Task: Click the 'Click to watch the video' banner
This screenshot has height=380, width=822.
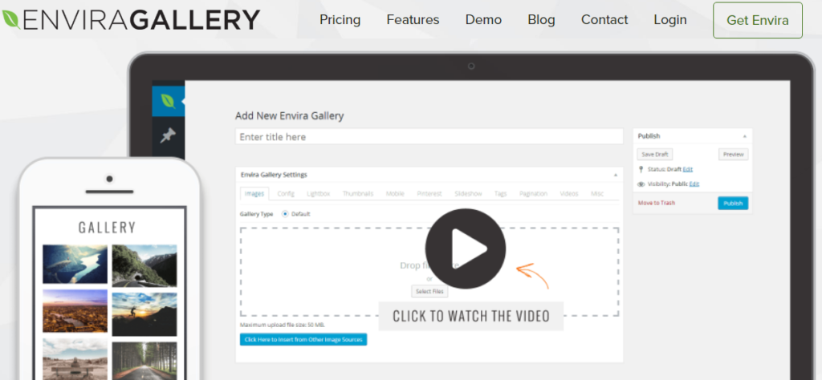Action: click(470, 316)
